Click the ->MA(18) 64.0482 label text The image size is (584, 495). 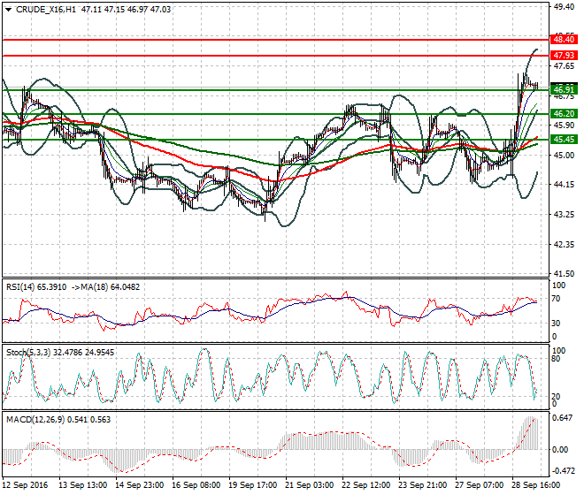click(x=105, y=287)
